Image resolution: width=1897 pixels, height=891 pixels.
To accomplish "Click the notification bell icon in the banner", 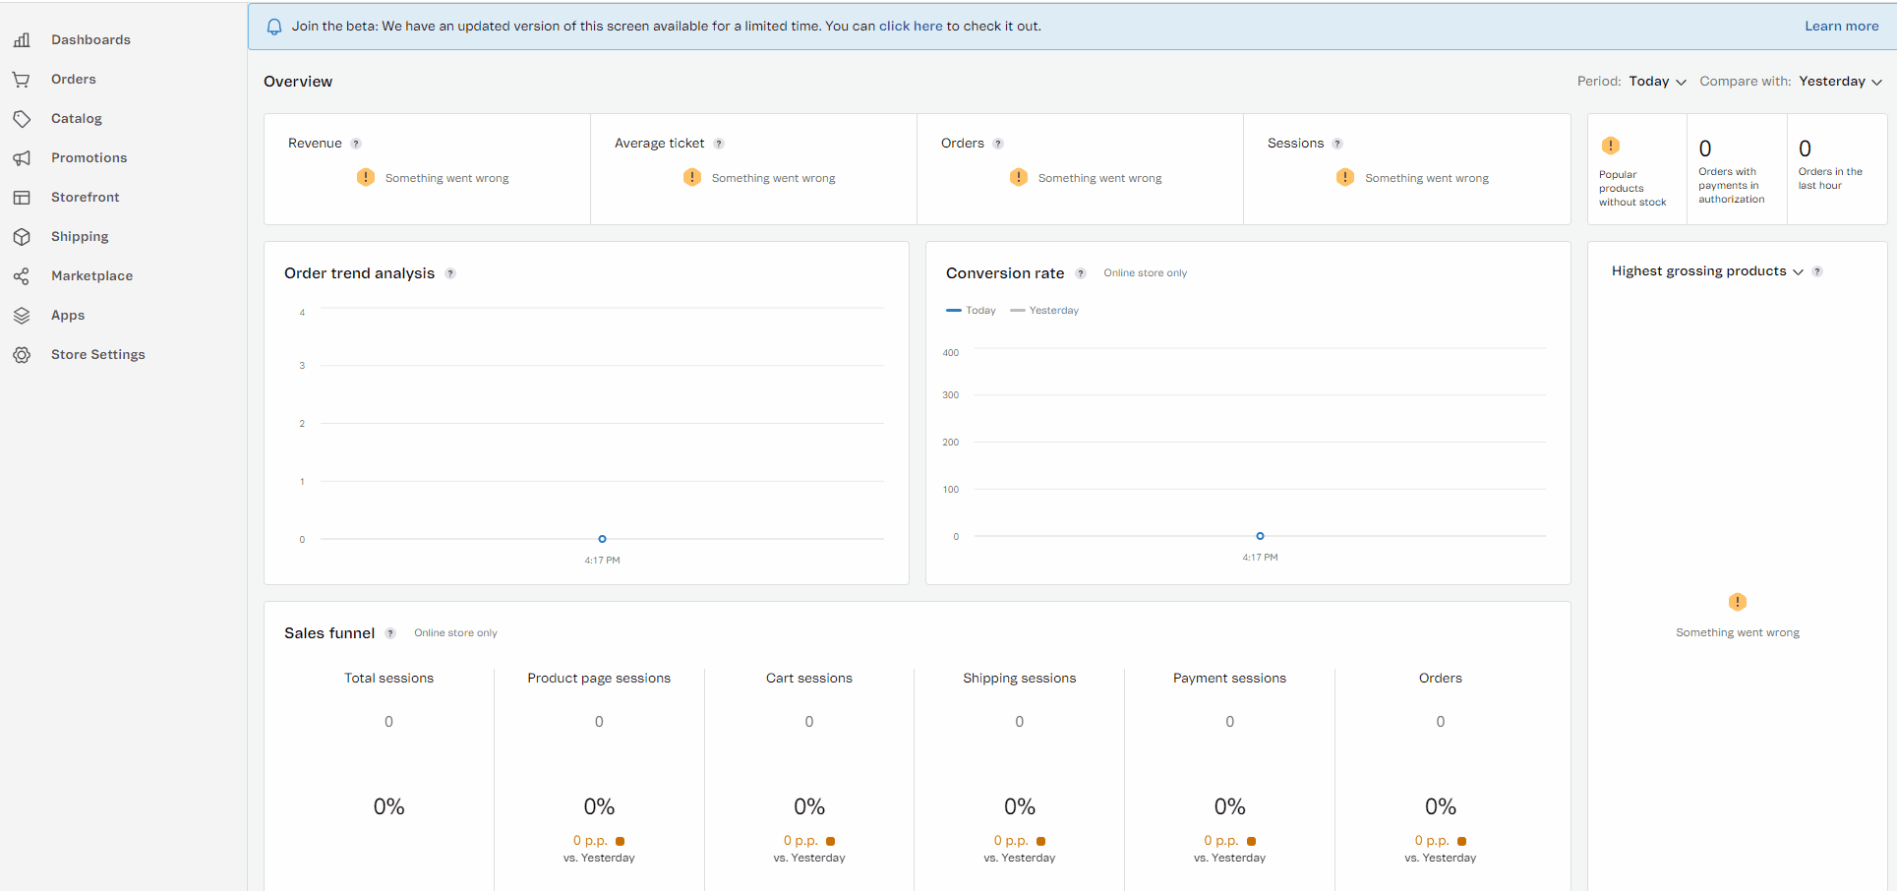I will coord(274,27).
